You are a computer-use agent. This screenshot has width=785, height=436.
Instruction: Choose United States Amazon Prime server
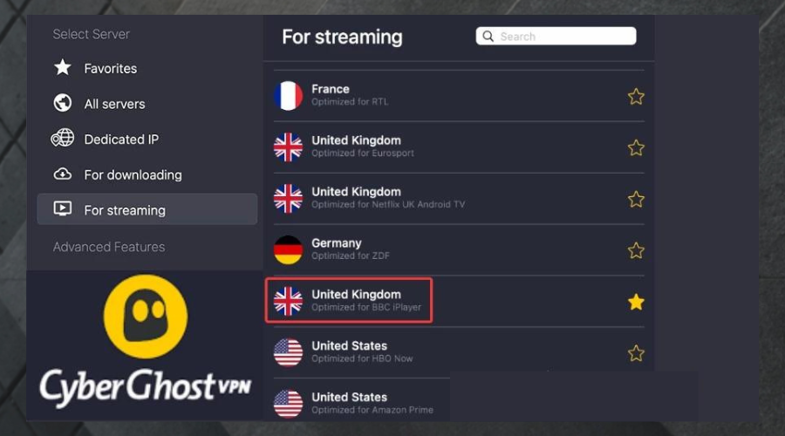[371, 403]
